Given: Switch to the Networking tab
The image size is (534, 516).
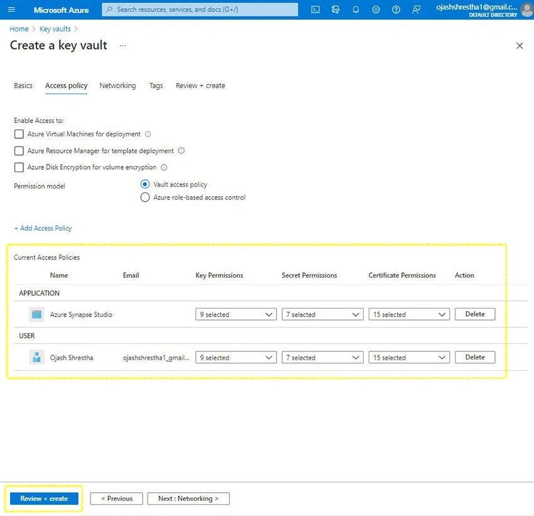Looking at the screenshot, I should pos(117,85).
